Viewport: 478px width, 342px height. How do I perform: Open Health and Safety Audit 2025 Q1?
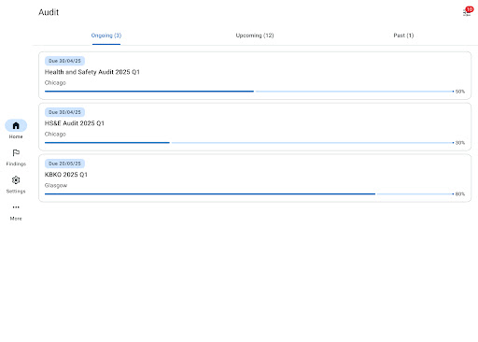(255, 76)
